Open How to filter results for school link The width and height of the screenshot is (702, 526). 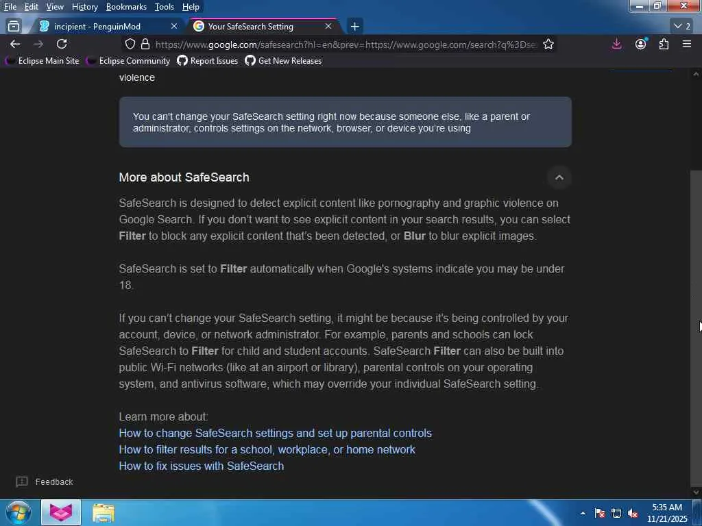point(267,449)
